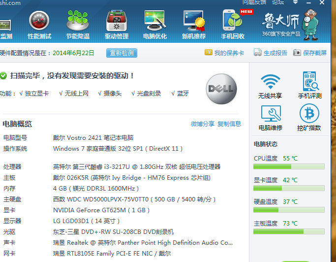Select 戴尔 Vostro 2421 model text
Screen dimensions: 336x262
(93, 138)
